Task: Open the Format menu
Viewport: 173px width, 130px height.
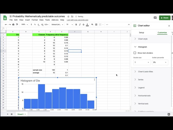Action: coord(35,20)
